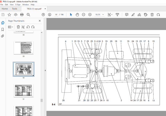Click the cloud upload icon
The image size is (166, 116).
pyautogui.click(x=16, y=15)
